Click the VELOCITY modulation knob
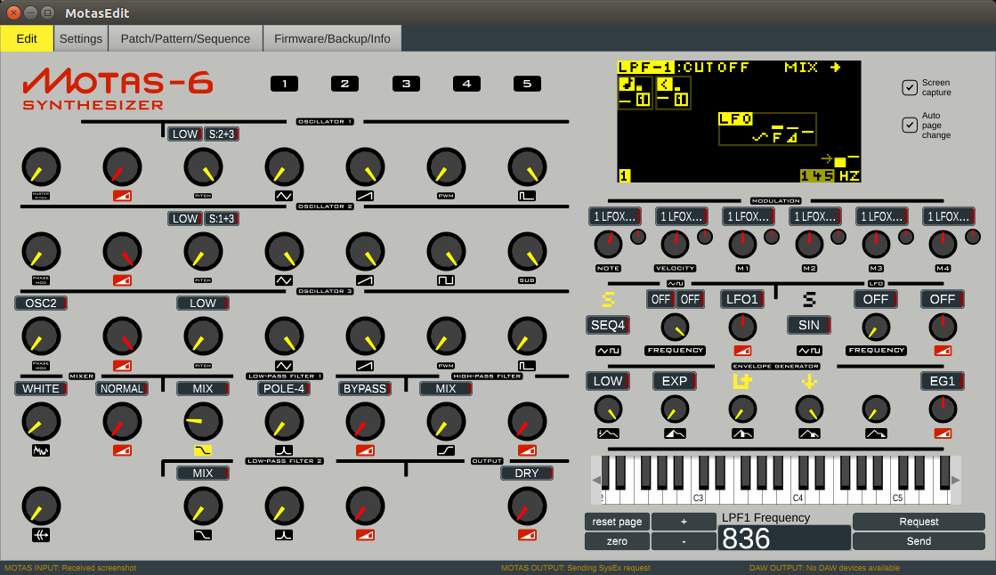The width and height of the screenshot is (996, 575). 675,244
